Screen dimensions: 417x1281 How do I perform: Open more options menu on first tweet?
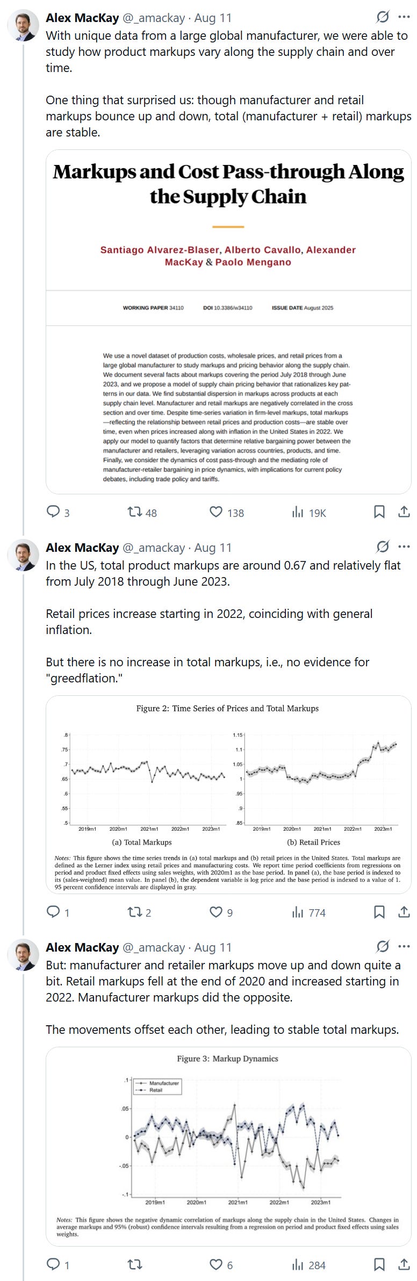click(x=404, y=17)
